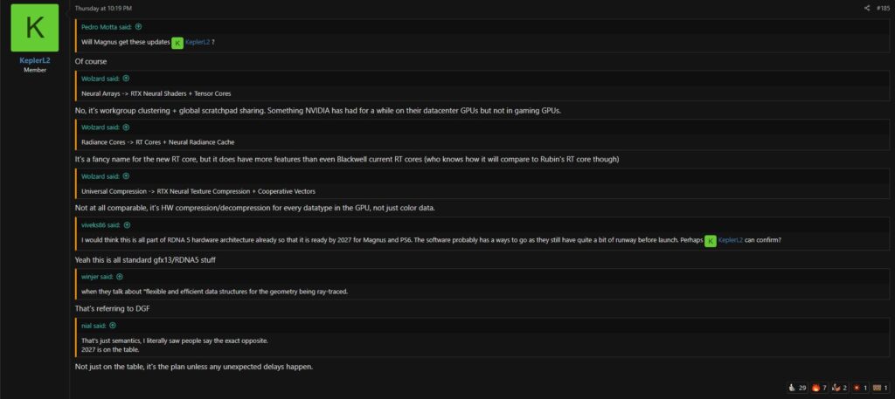The height and width of the screenshot is (399, 895).
Task: Click arrow icon beside Wolzard's Radiance Cores quote
Action: [x=126, y=127]
